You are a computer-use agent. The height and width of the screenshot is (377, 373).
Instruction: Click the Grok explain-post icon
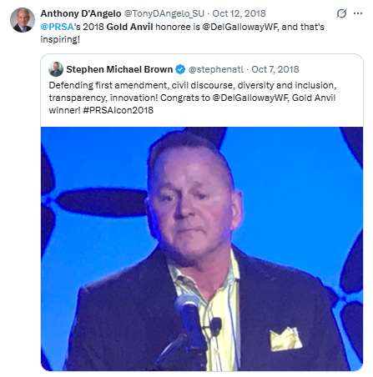coord(341,13)
